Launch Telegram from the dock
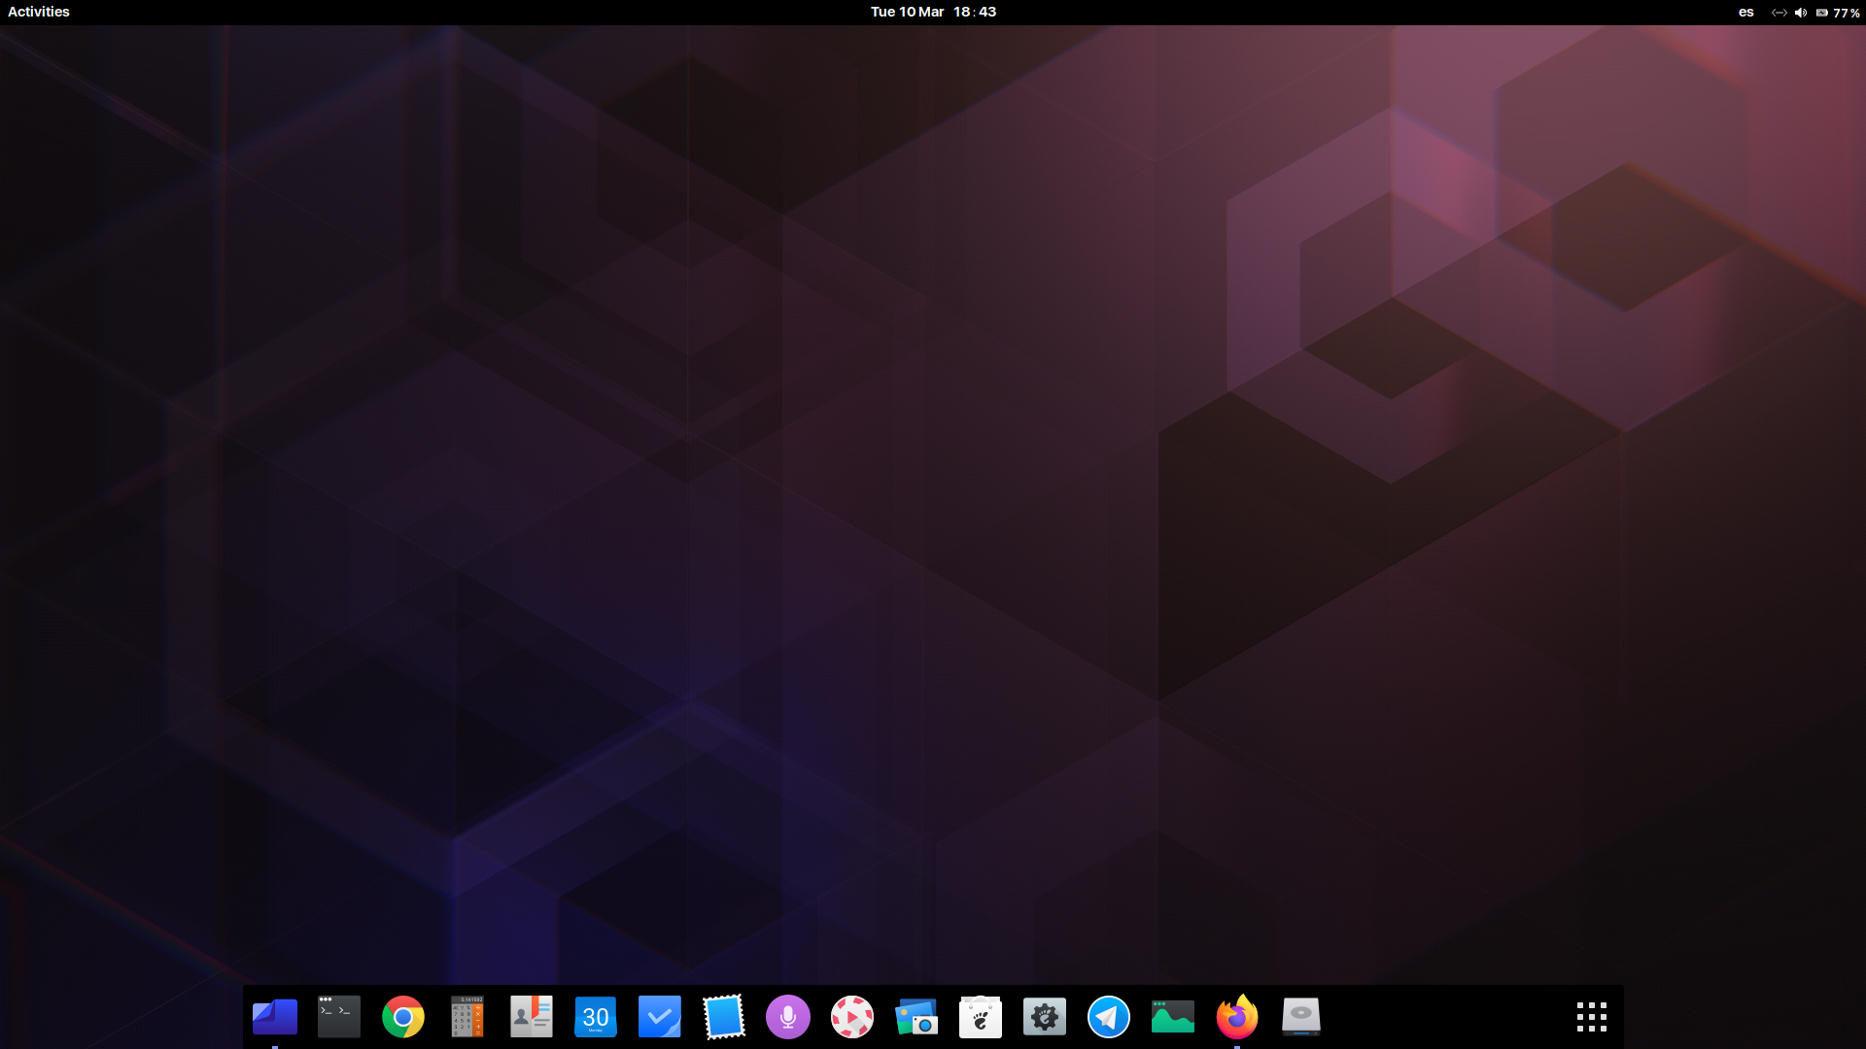Viewport: 1866px width, 1049px height. tap(1109, 1017)
